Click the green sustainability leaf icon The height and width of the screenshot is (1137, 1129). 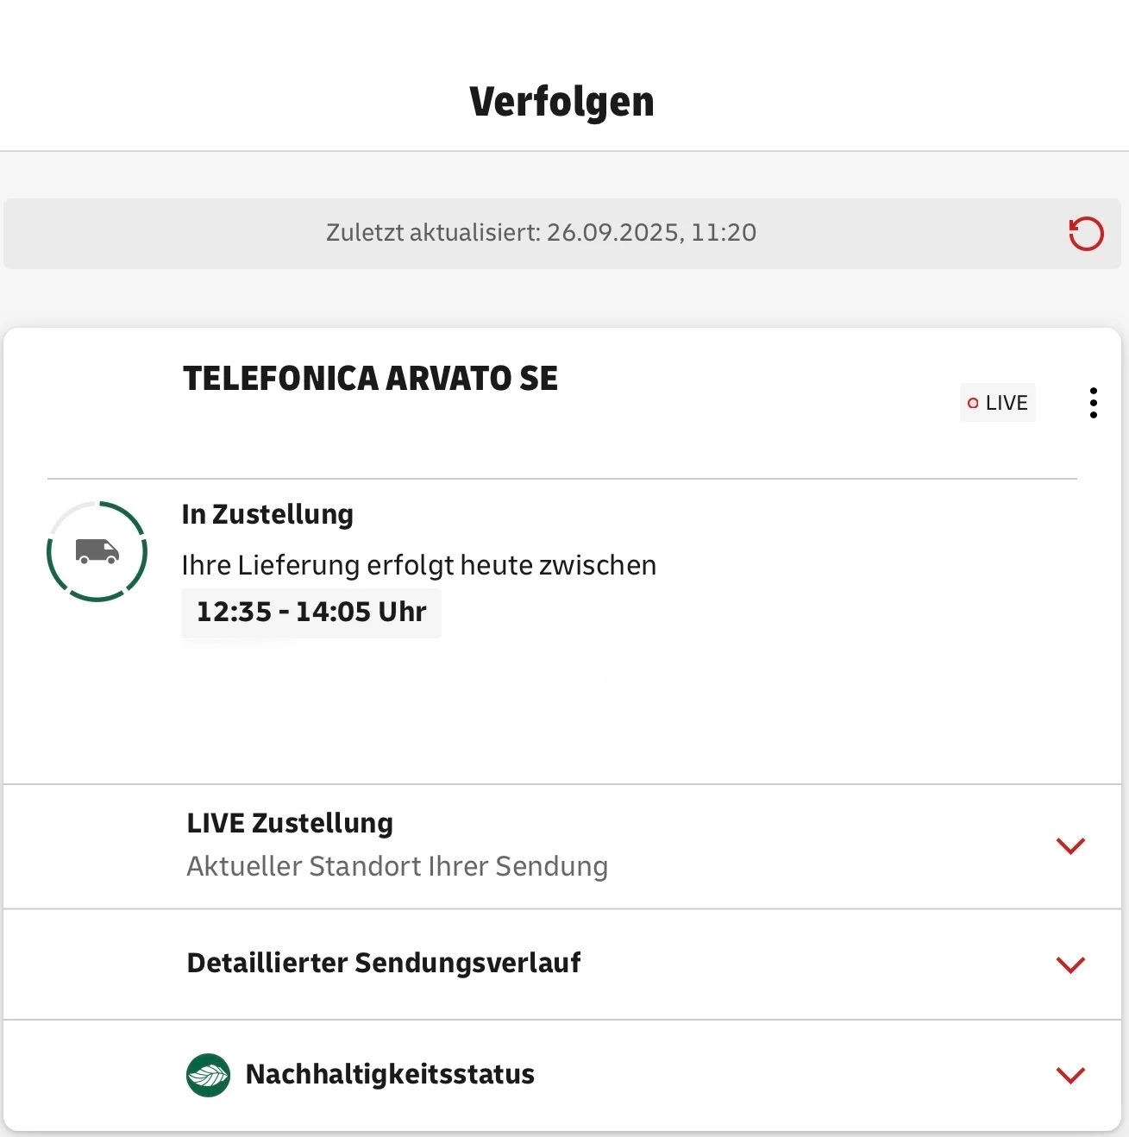tap(208, 1075)
